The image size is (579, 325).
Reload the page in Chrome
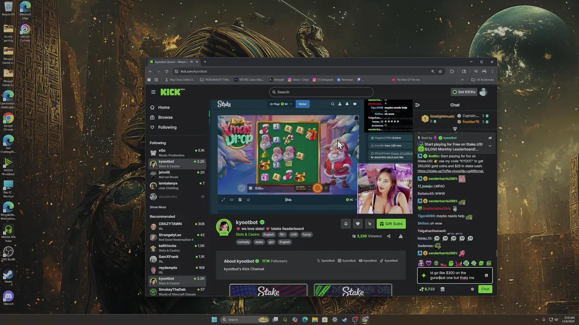point(166,71)
